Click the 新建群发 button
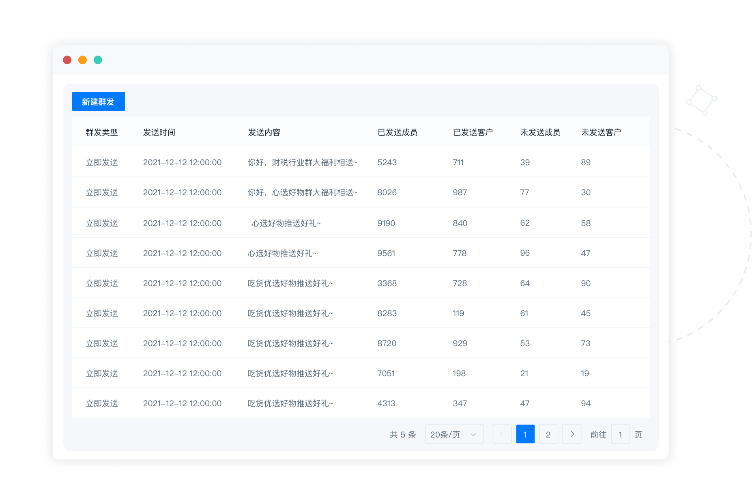The height and width of the screenshot is (487, 752). [99, 101]
